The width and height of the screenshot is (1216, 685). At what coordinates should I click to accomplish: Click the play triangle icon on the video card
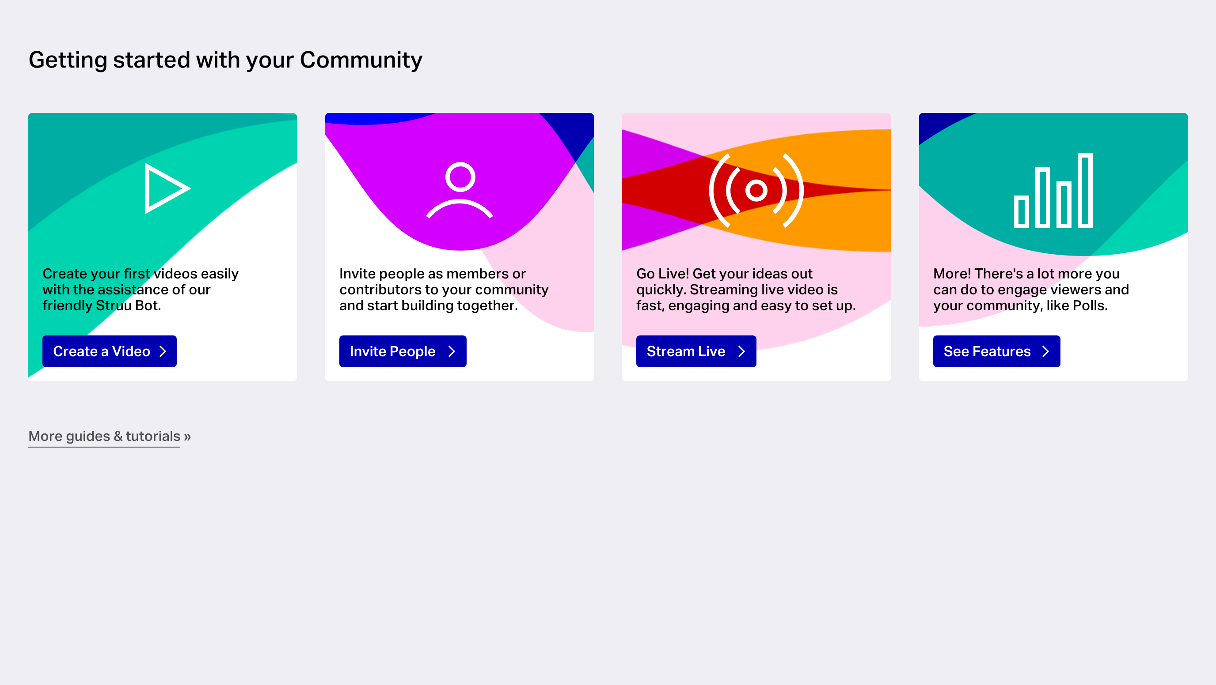(167, 188)
